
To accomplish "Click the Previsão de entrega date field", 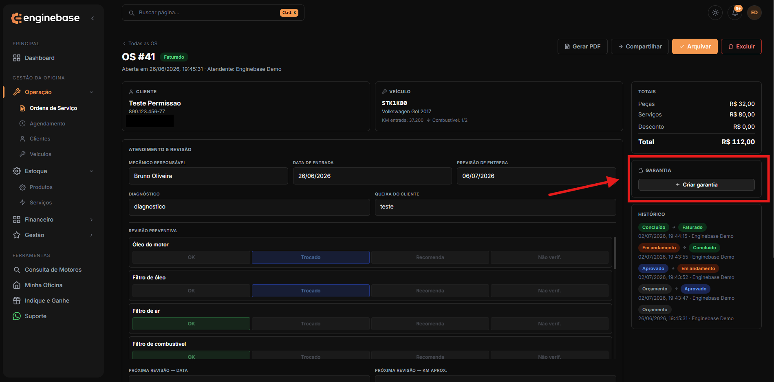I will pos(536,176).
